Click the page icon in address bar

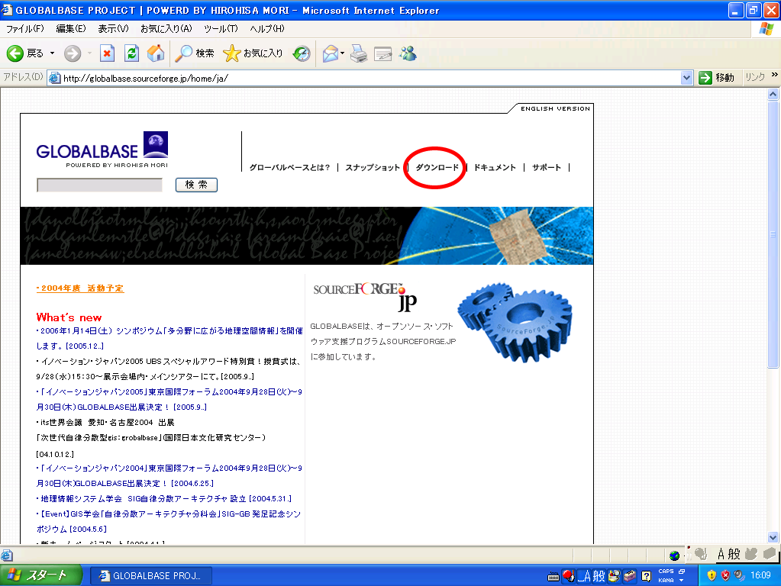[55, 78]
